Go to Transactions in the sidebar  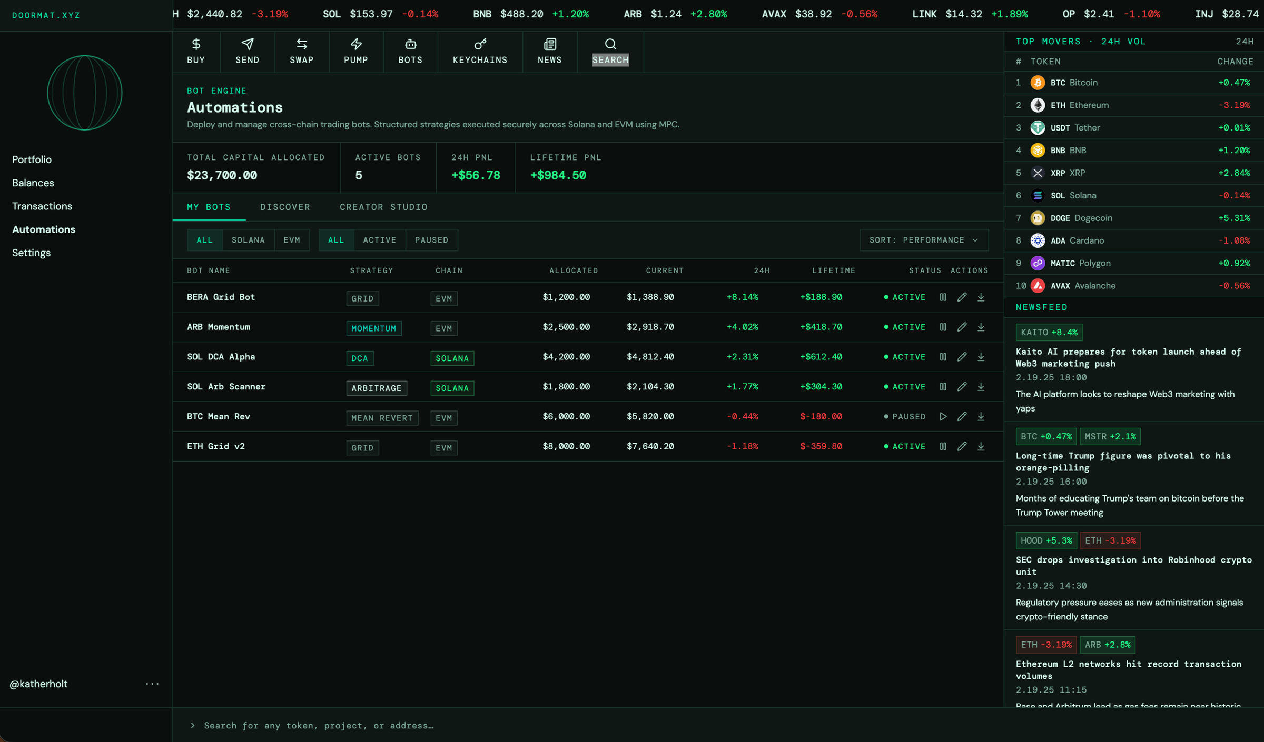point(42,206)
